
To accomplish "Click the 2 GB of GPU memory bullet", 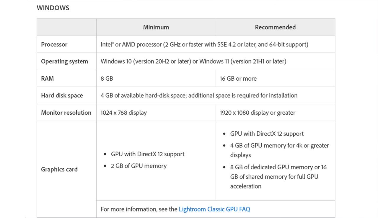I will (x=139, y=166).
